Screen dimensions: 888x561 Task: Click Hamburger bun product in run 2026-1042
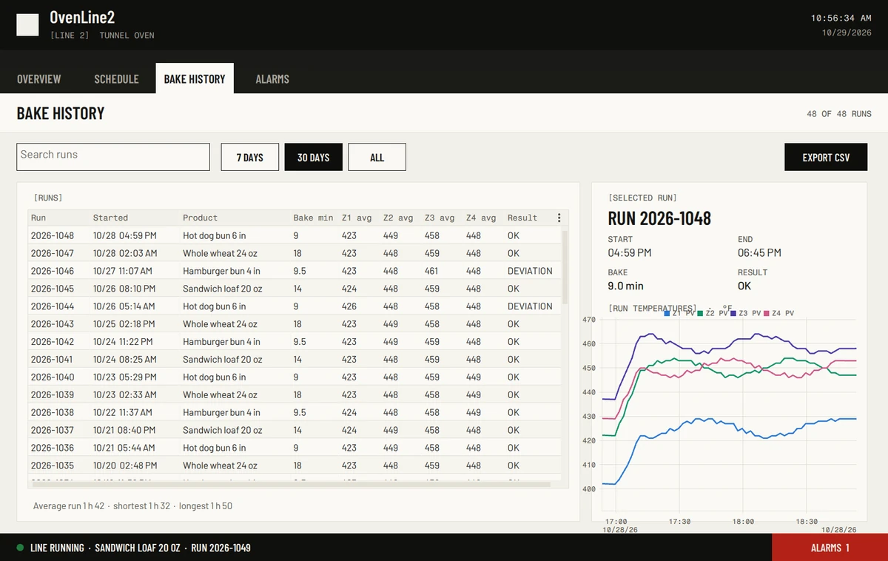[221, 342]
